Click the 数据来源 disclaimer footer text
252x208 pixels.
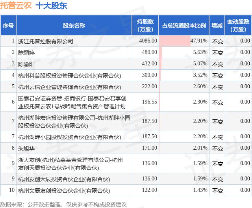63,204
